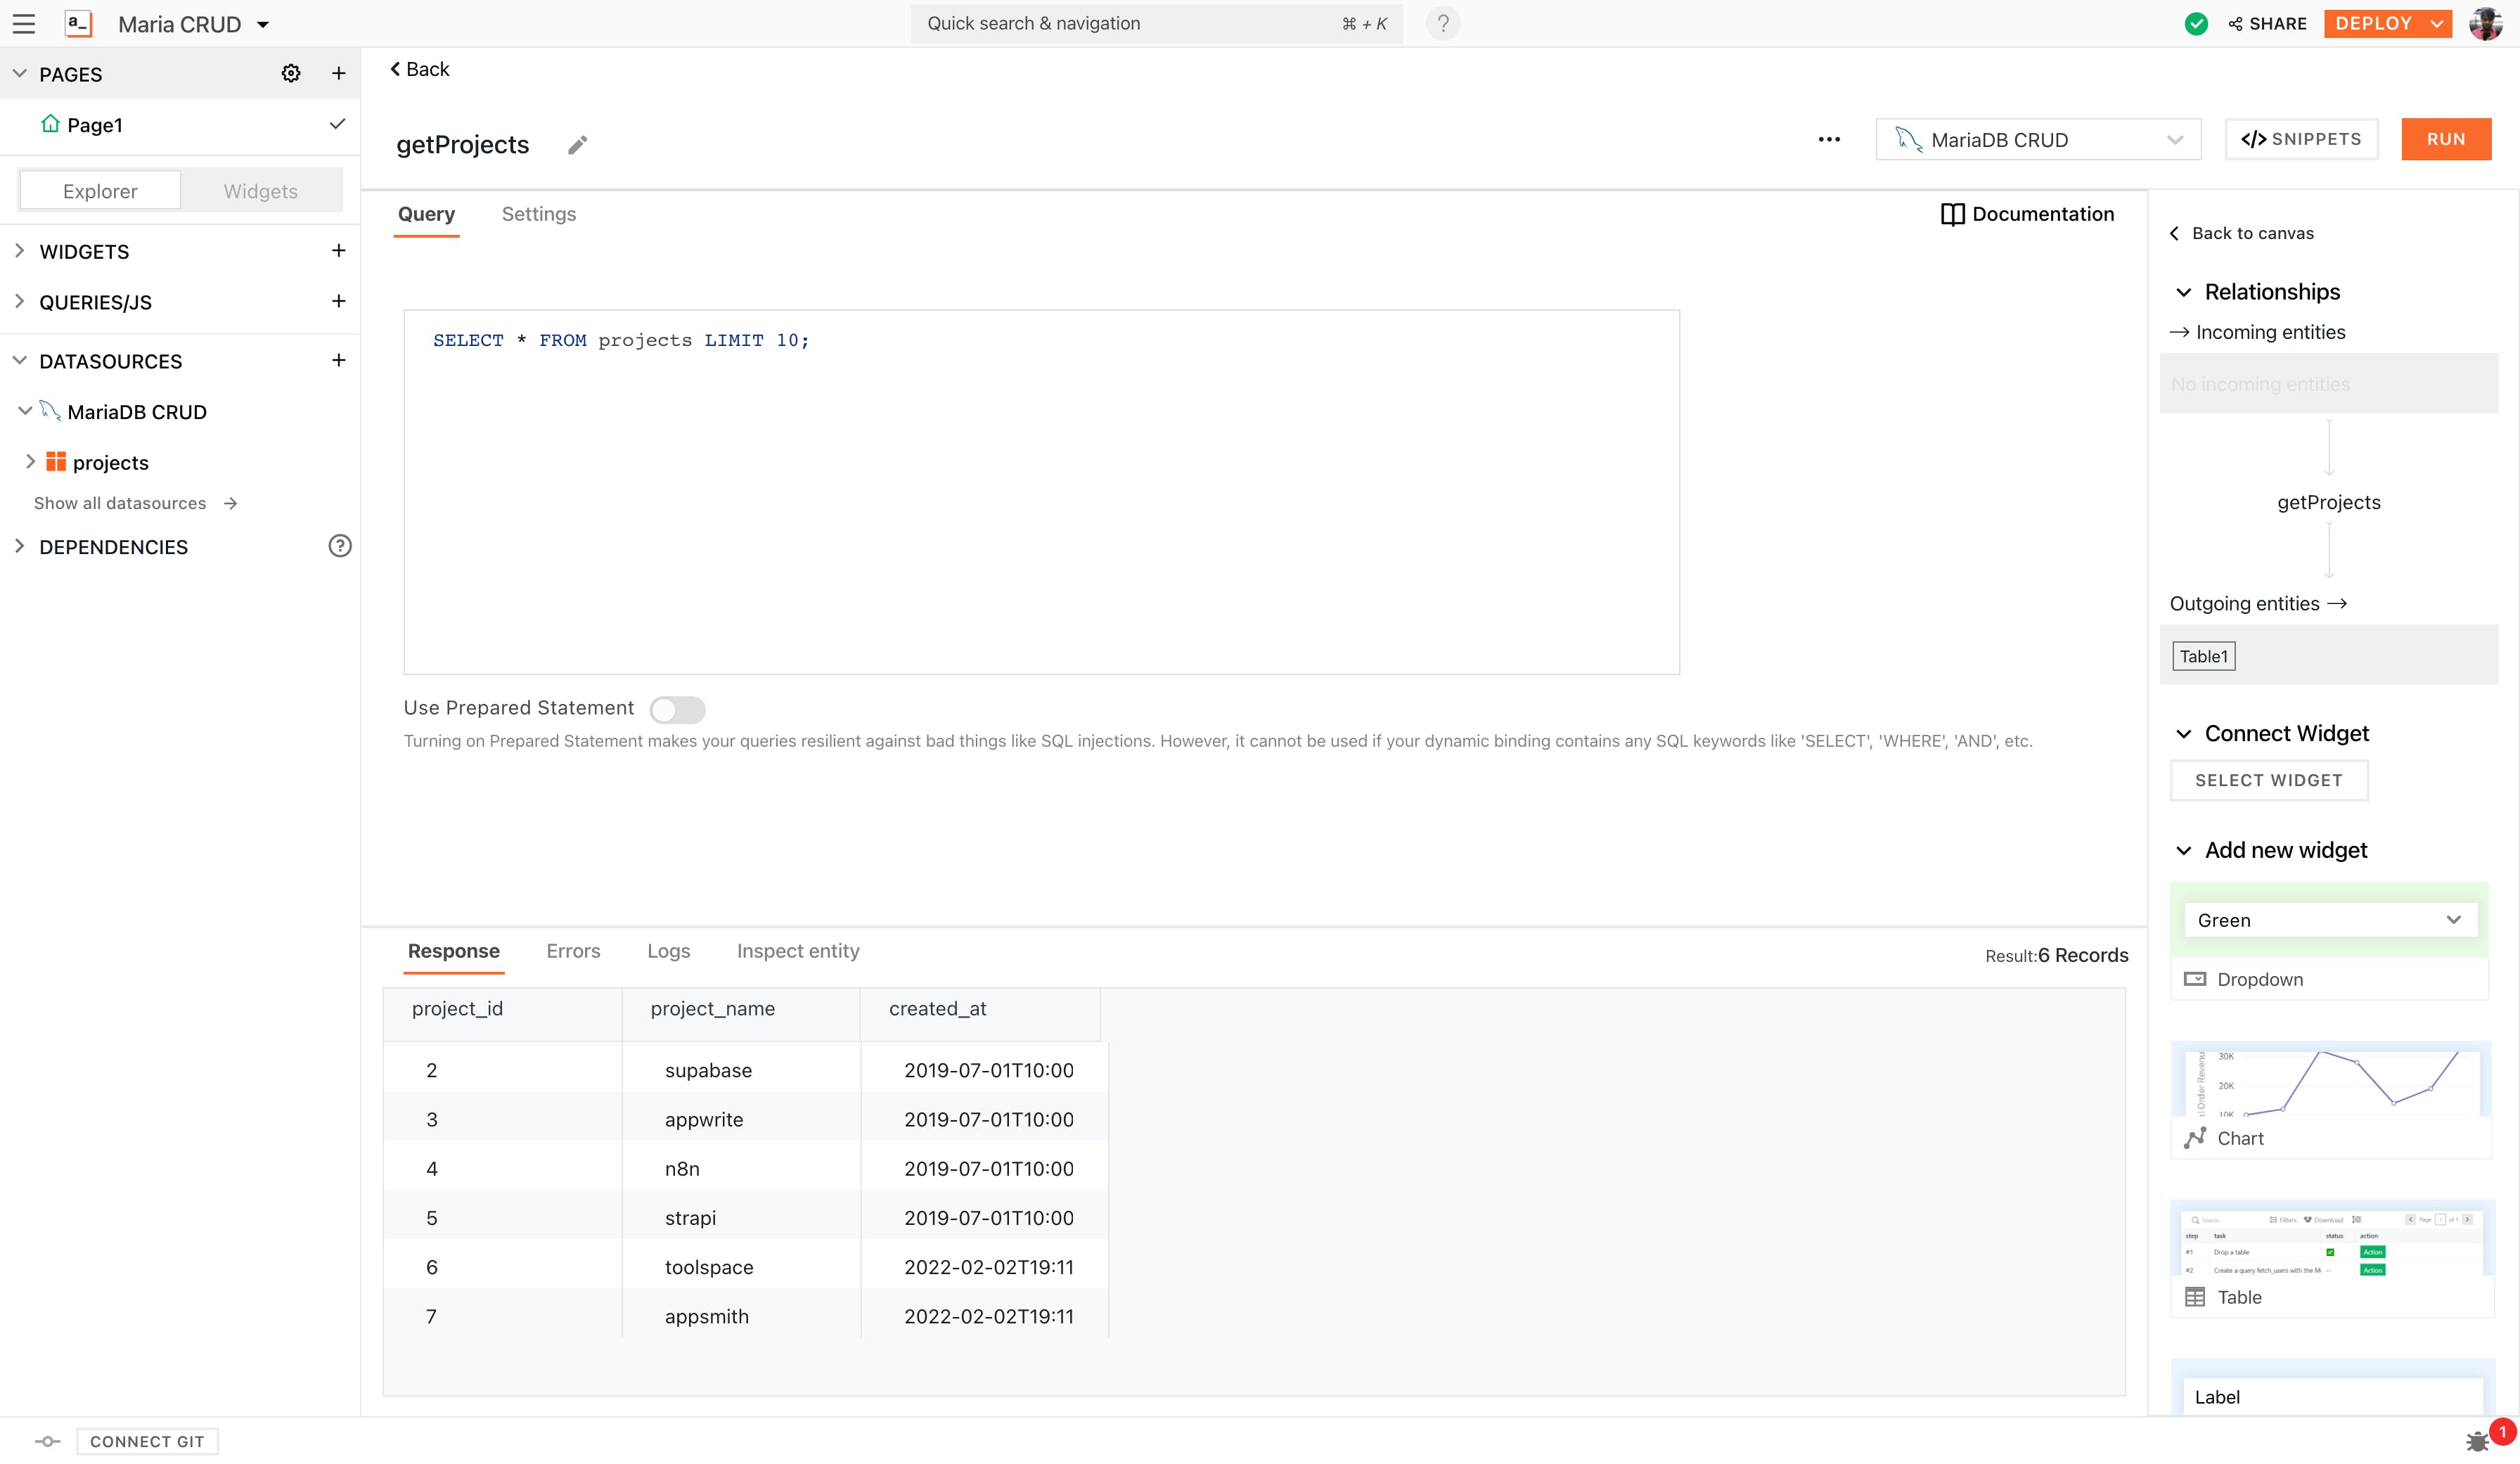Add a new page with plus icon
2520x1464 pixels.
coord(338,74)
